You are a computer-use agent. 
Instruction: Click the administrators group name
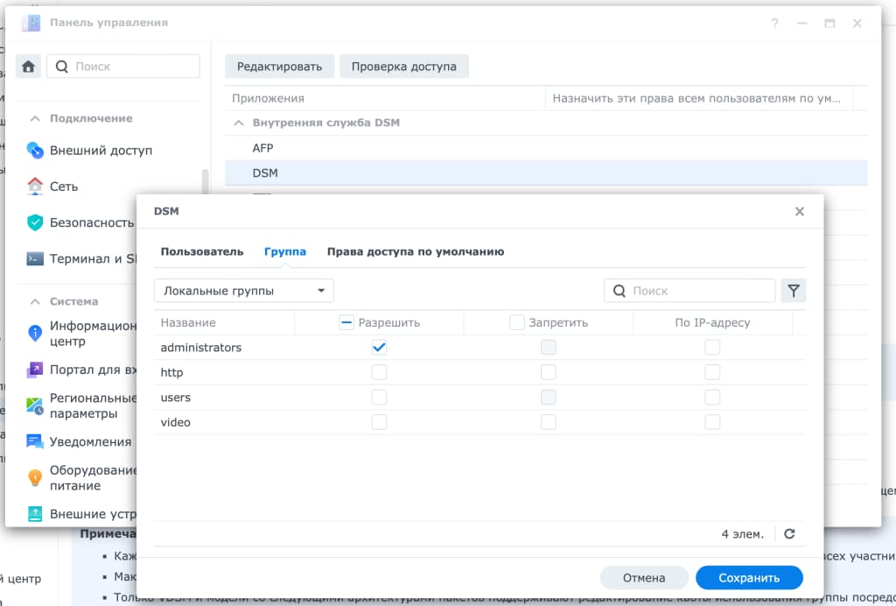coord(201,348)
